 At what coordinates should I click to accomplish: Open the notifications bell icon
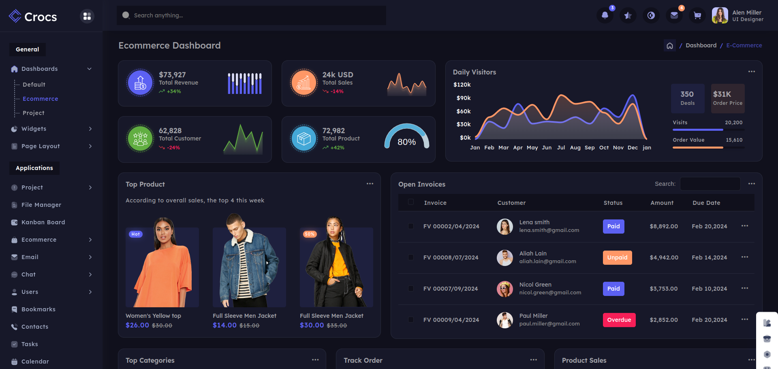[605, 15]
